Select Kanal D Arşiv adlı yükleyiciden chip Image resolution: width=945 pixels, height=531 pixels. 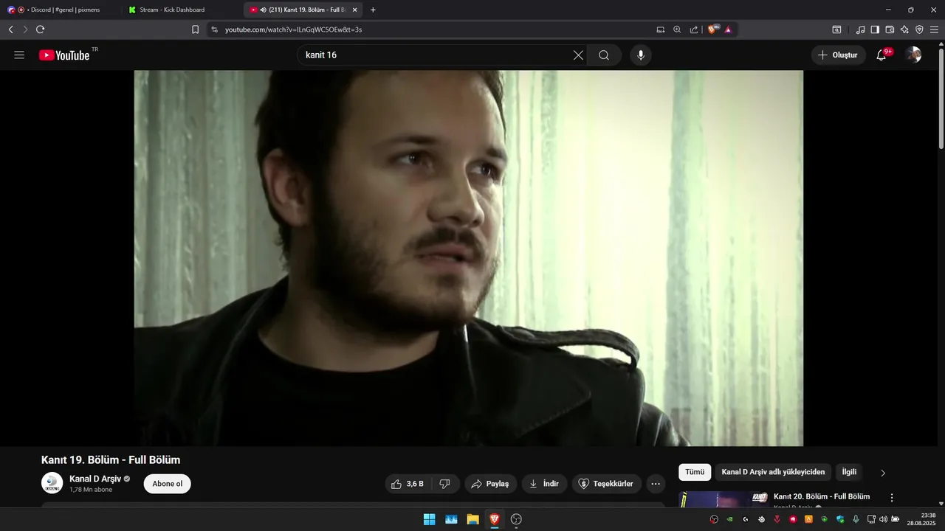(x=773, y=472)
